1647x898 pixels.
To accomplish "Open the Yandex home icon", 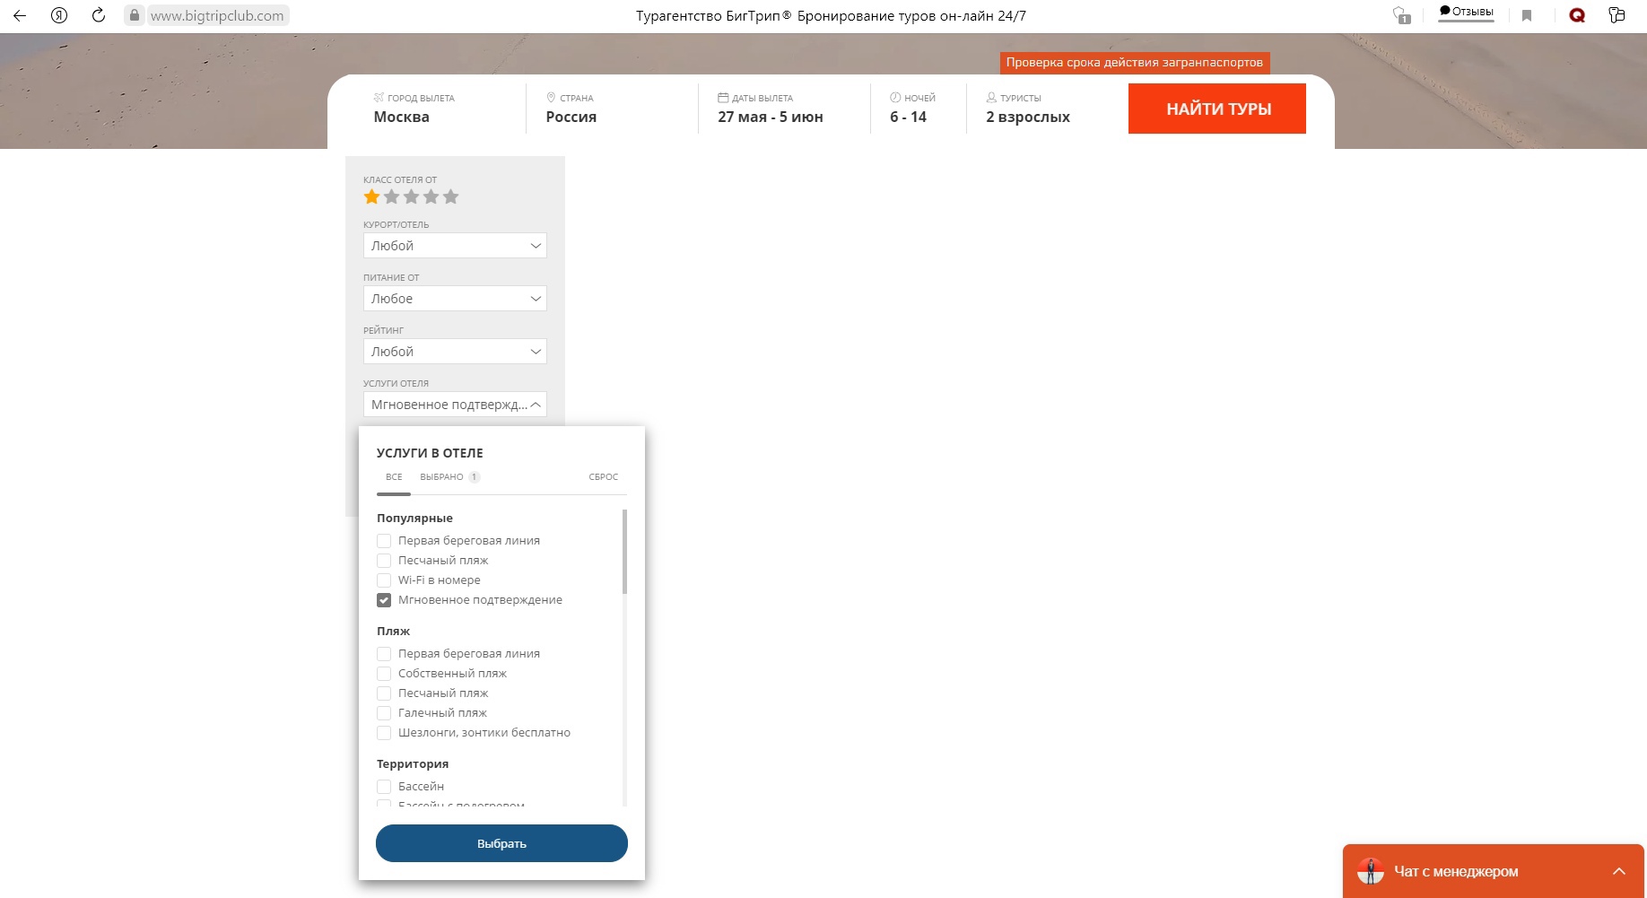I will (x=59, y=15).
